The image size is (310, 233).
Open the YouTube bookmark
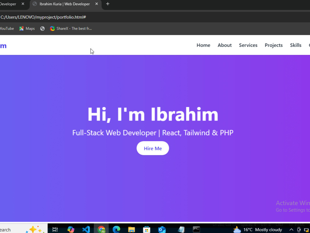click(x=7, y=29)
